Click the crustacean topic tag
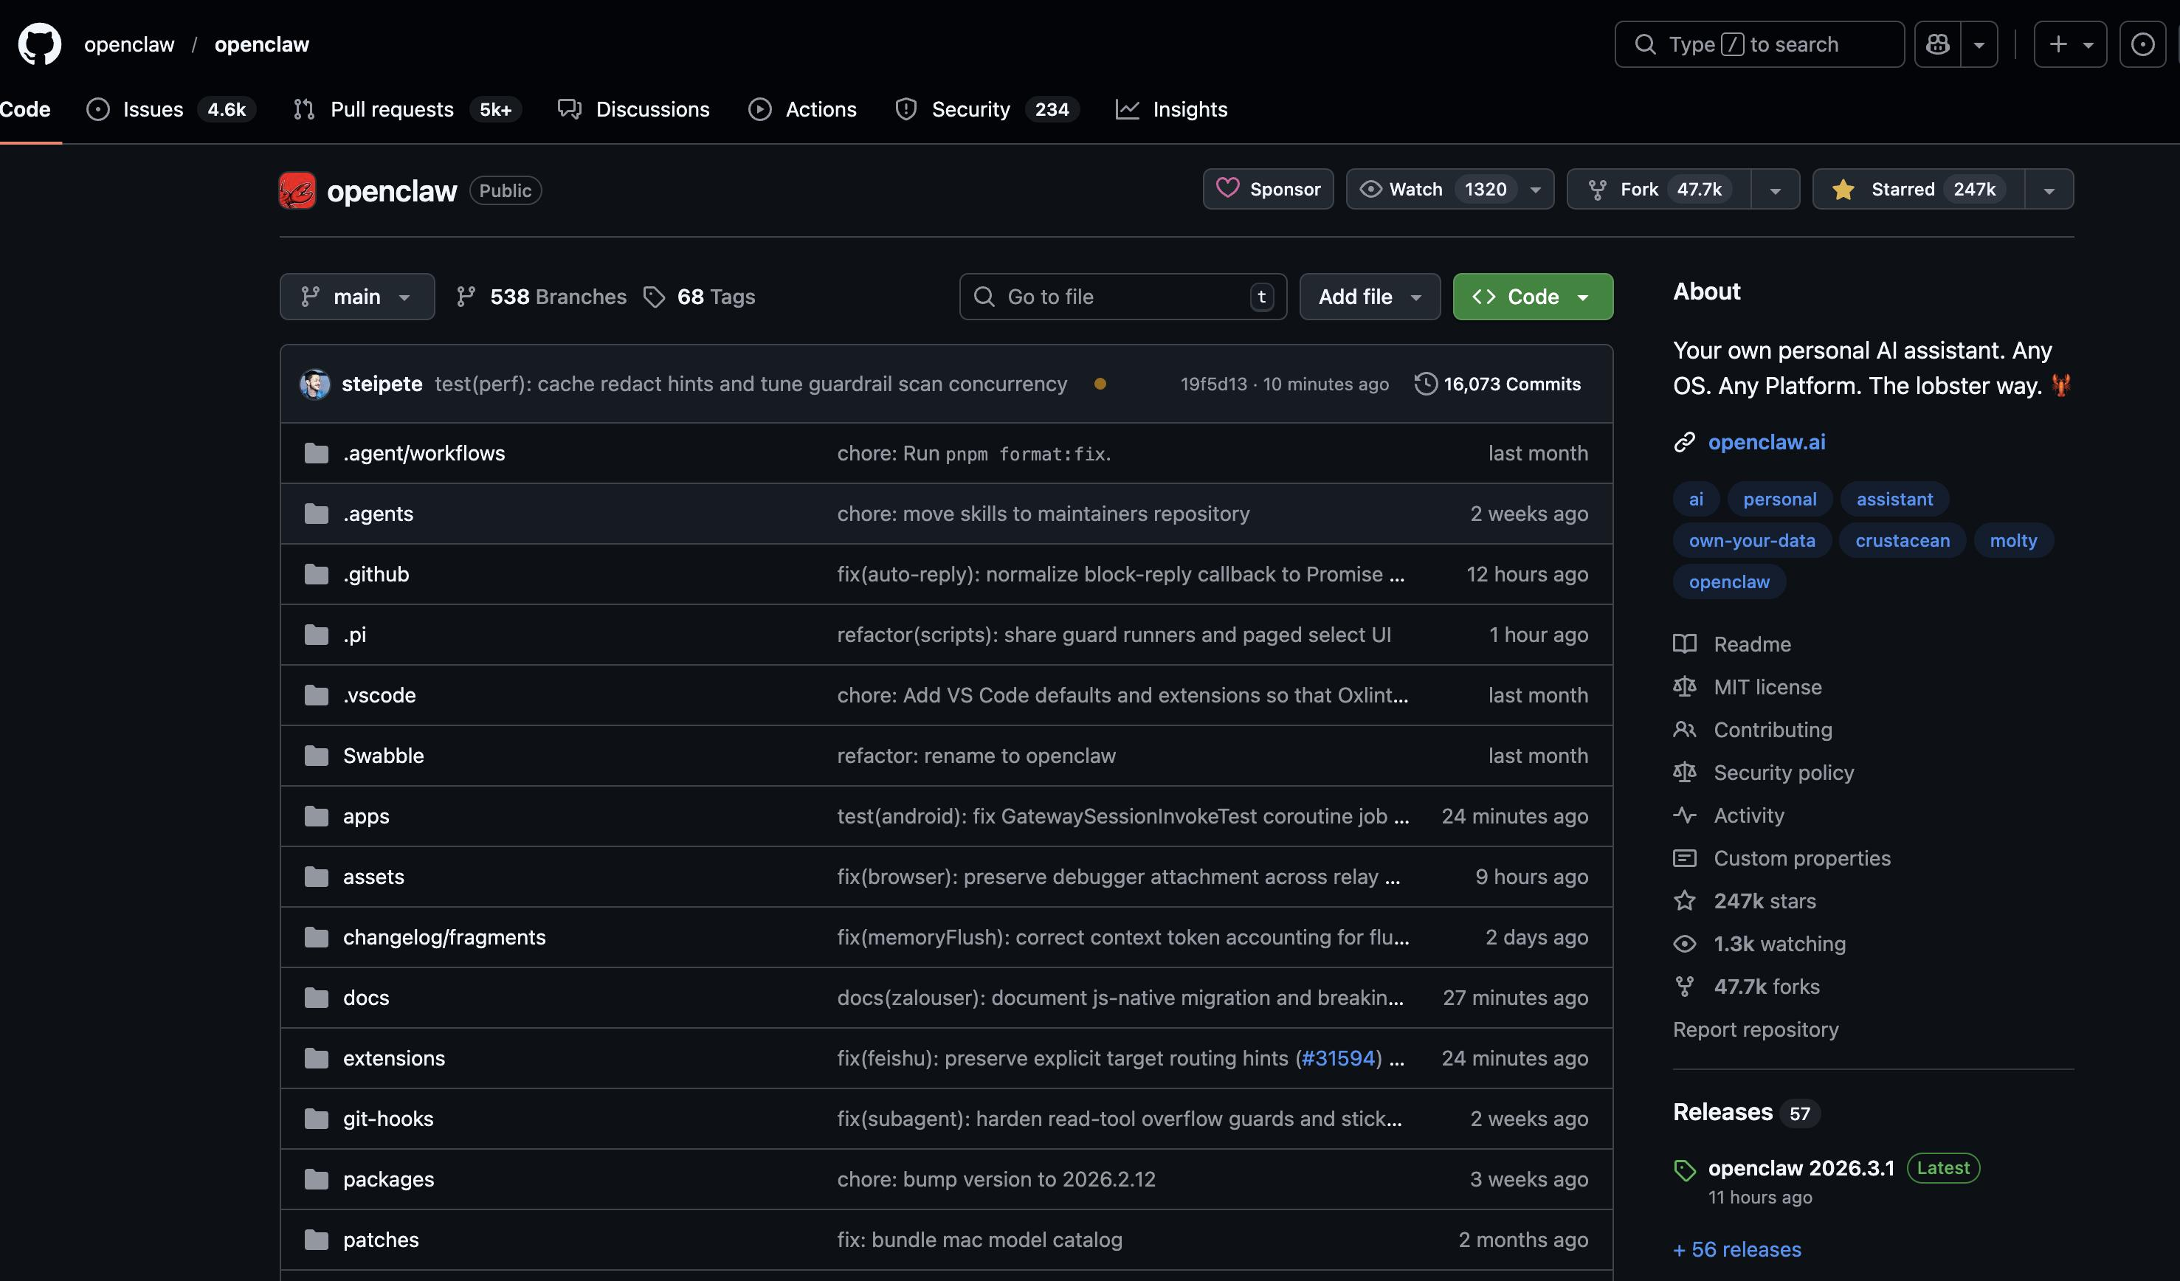 click(1902, 541)
